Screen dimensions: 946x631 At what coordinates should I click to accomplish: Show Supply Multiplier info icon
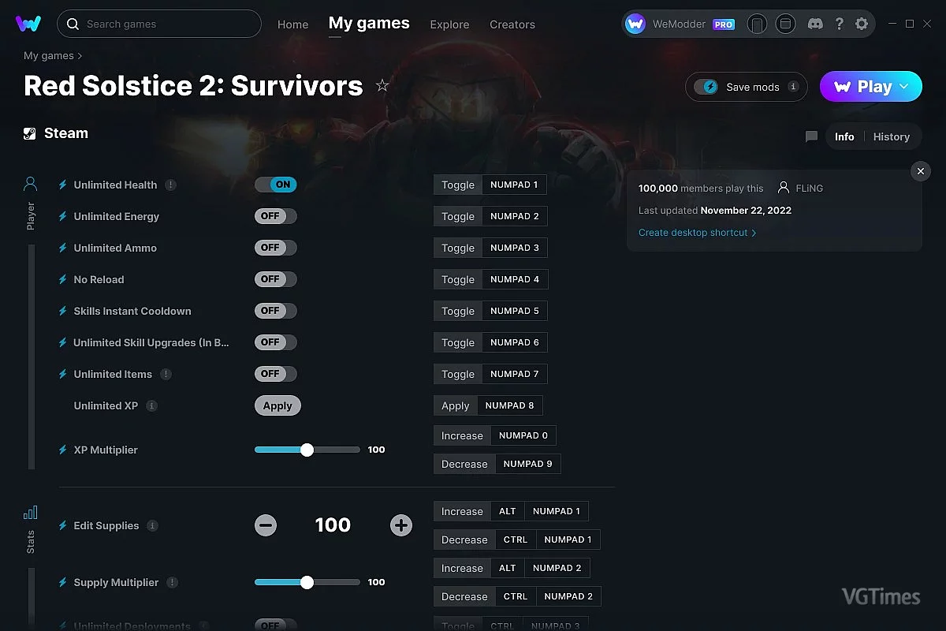[172, 582]
